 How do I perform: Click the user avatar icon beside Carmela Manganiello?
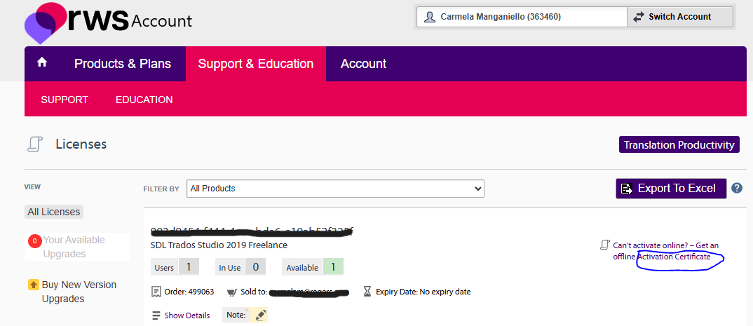[x=429, y=18]
